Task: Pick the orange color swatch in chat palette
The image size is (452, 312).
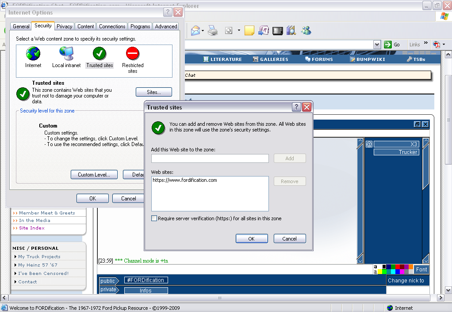Action: (x=411, y=267)
